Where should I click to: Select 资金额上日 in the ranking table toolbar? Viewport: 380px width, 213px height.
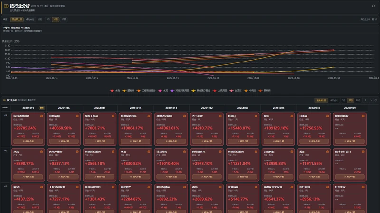point(322,100)
